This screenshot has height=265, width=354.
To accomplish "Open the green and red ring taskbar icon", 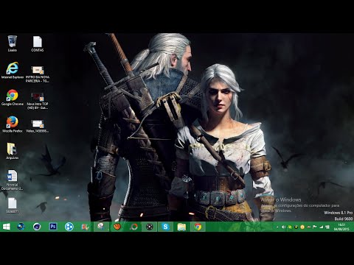I will (x=133, y=227).
